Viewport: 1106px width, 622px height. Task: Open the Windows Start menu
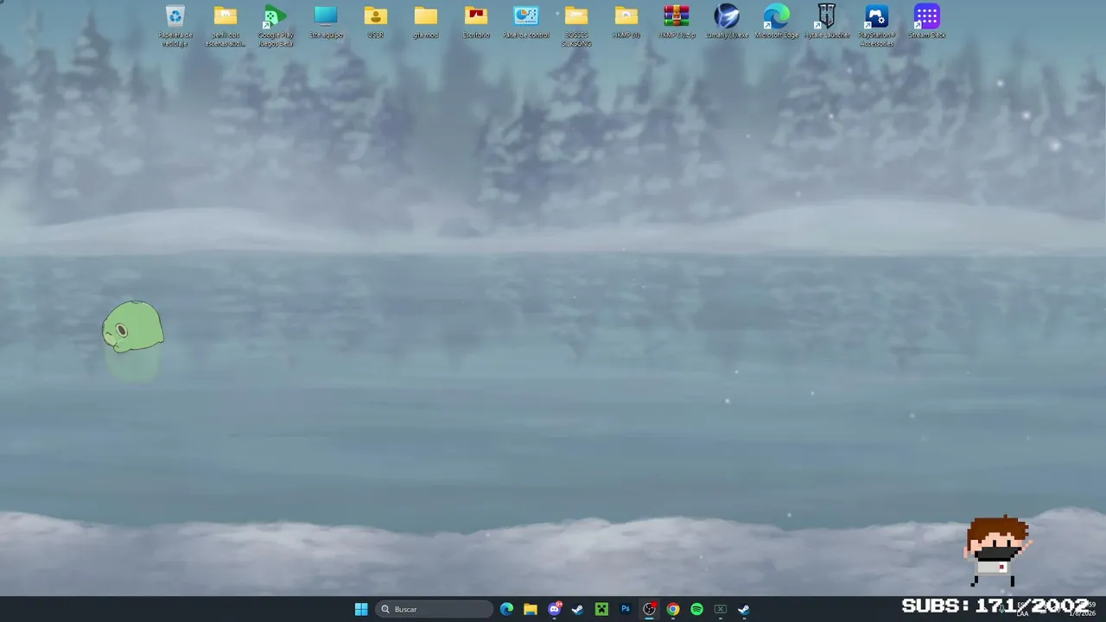click(361, 609)
